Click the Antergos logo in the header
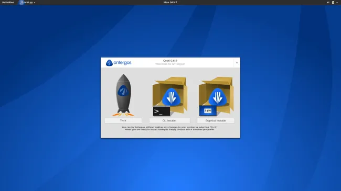The height and width of the screenshot is (191, 341). coord(119,63)
